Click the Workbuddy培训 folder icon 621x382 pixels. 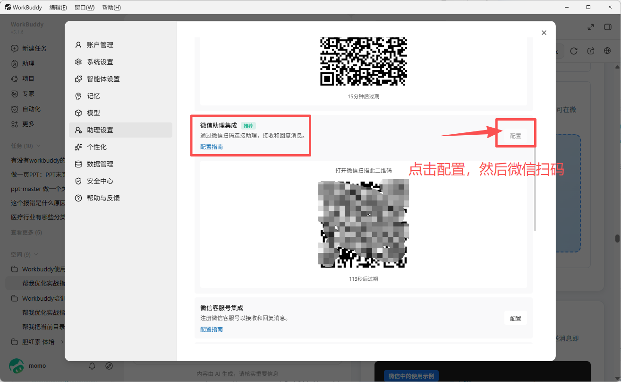pos(15,298)
